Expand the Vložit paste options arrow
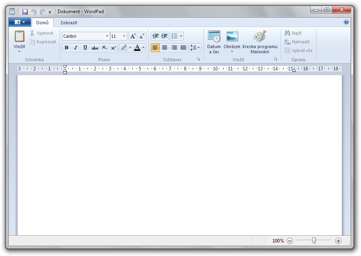 click(x=19, y=52)
